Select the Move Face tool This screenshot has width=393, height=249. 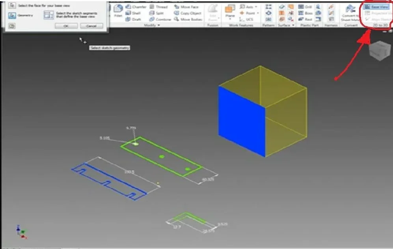point(186,7)
